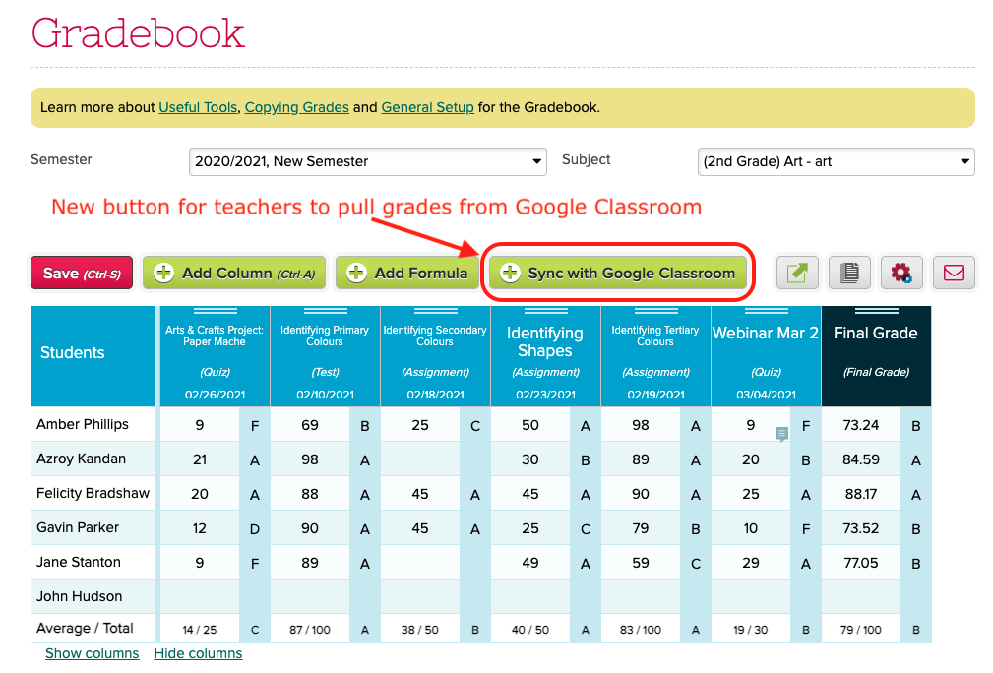Click student name Gavin Parker
Screen dimensions: 993x673
pos(78,527)
